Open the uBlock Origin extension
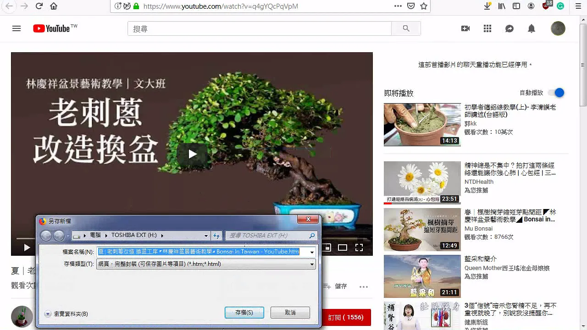 [546, 6]
